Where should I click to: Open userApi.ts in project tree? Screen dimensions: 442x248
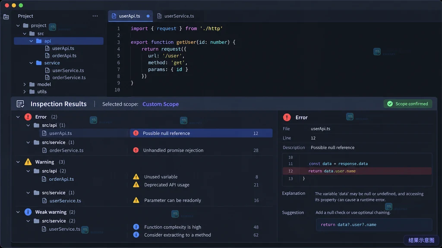(x=63, y=48)
